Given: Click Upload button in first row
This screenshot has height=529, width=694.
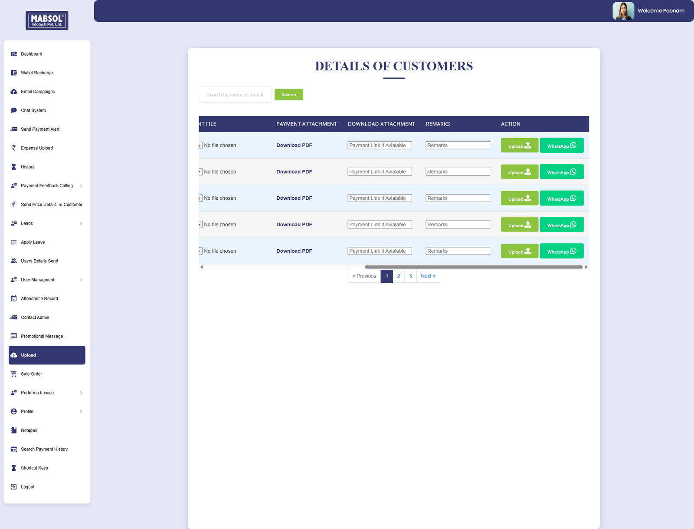Looking at the screenshot, I should point(519,145).
